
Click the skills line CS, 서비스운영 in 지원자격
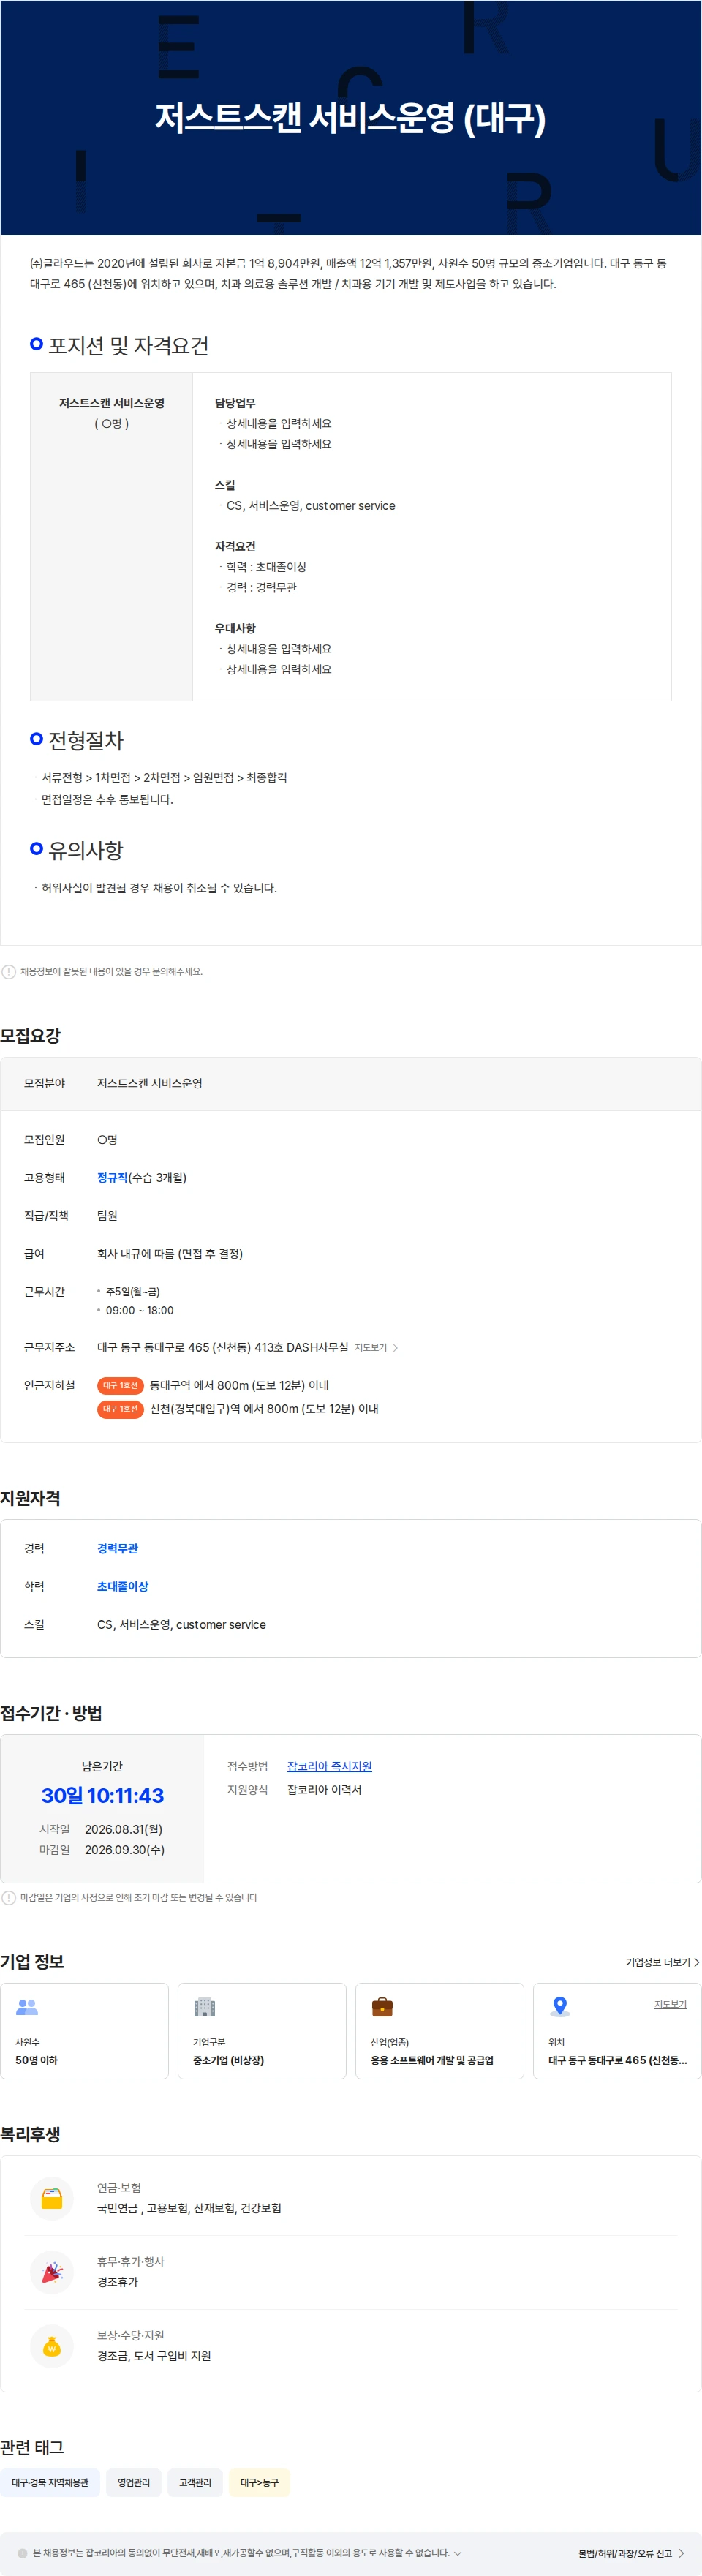[x=181, y=1624]
